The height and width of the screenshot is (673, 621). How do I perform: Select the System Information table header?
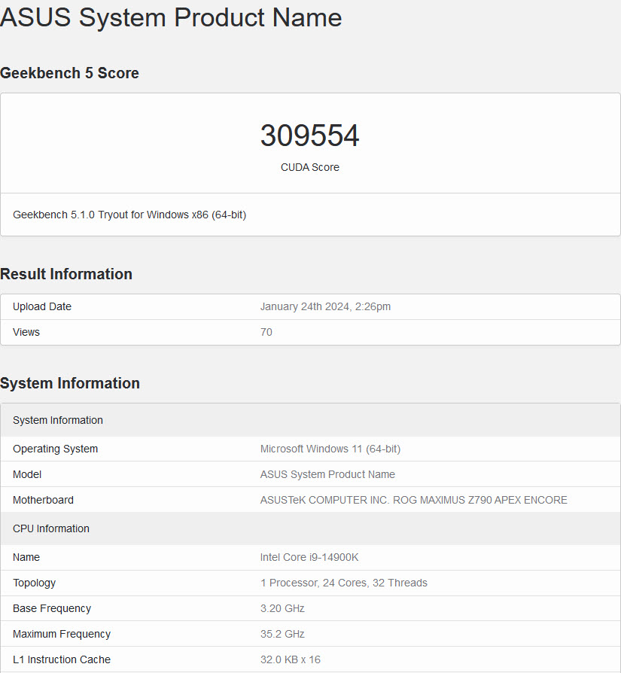tap(57, 420)
